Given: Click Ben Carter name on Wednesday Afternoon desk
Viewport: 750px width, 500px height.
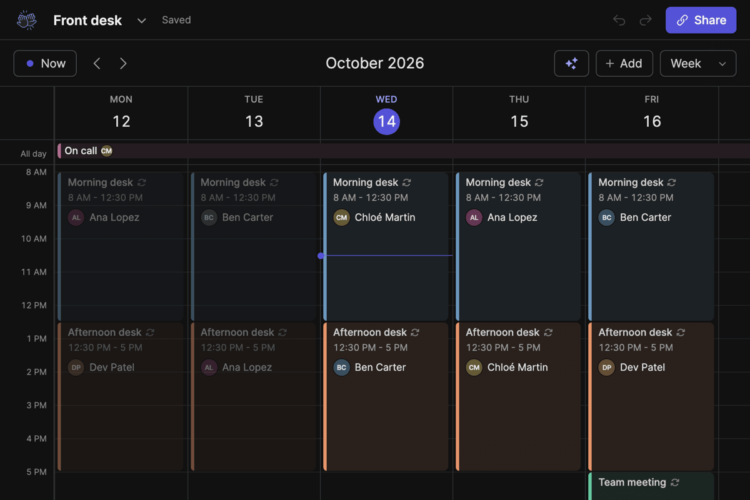Looking at the screenshot, I should (x=381, y=367).
